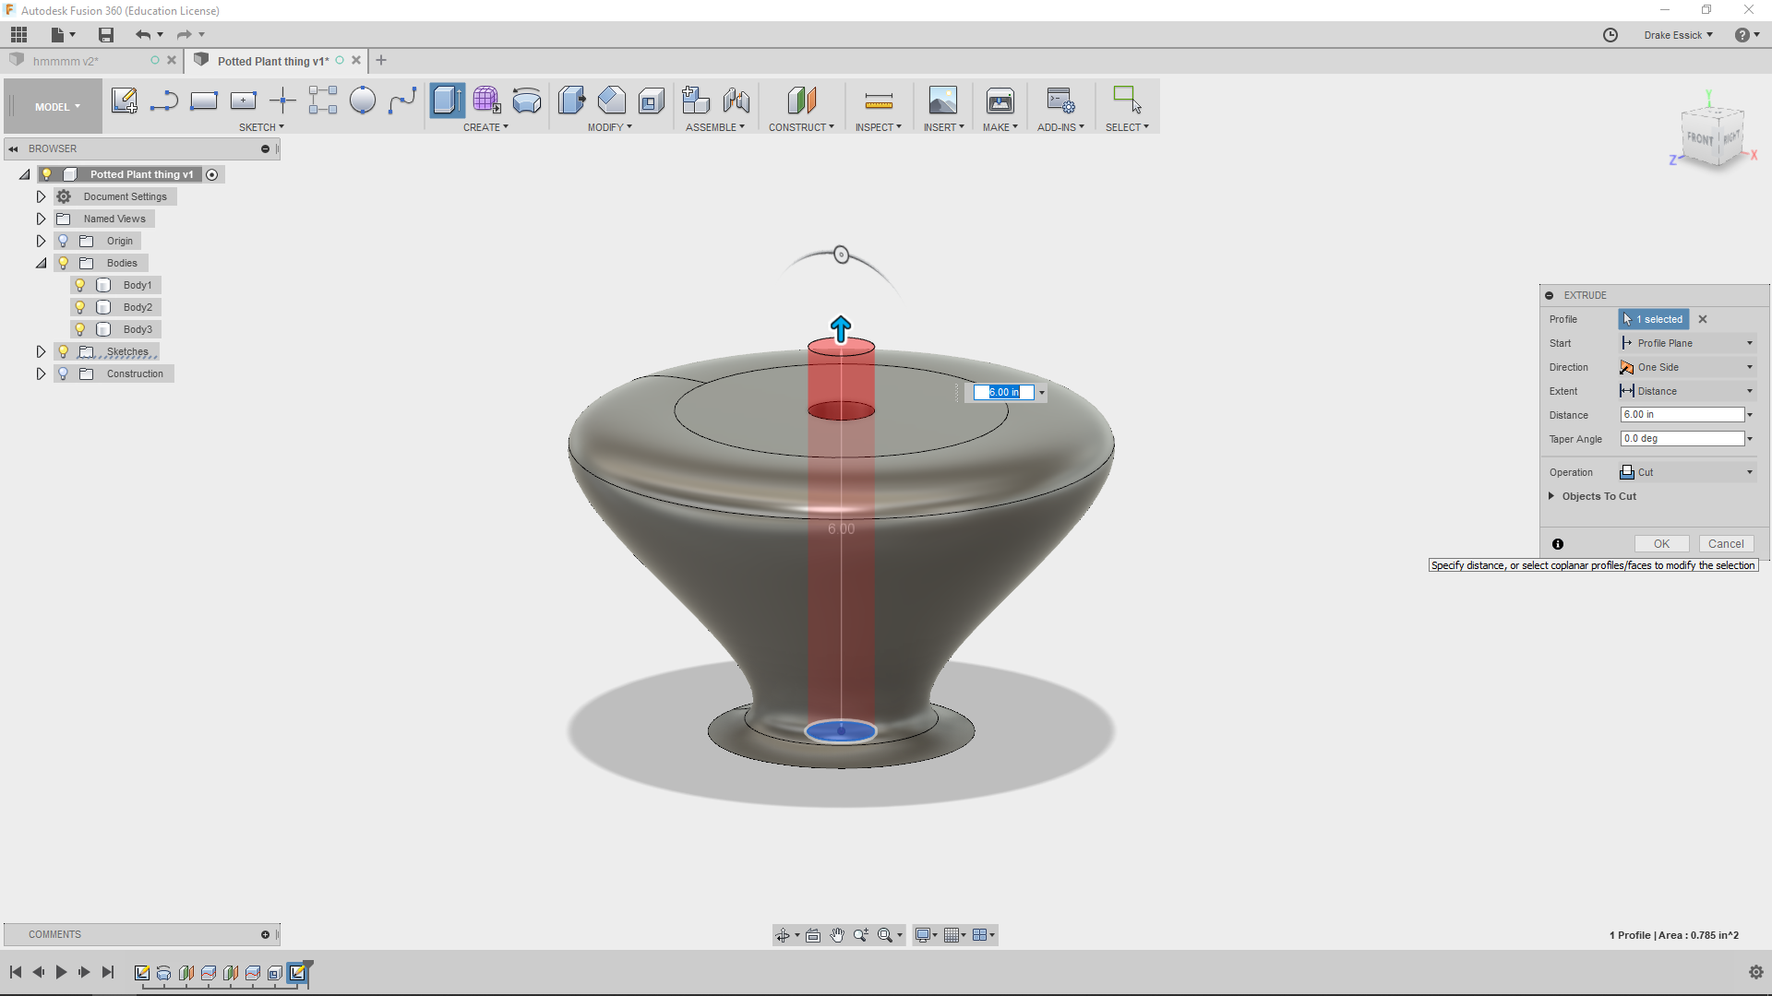Select the Offset Plane construct tool
This screenshot has width=1772, height=996.
(x=801, y=100)
